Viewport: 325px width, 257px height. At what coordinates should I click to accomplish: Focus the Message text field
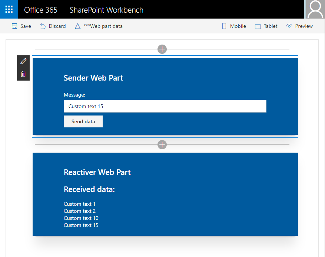coord(165,106)
